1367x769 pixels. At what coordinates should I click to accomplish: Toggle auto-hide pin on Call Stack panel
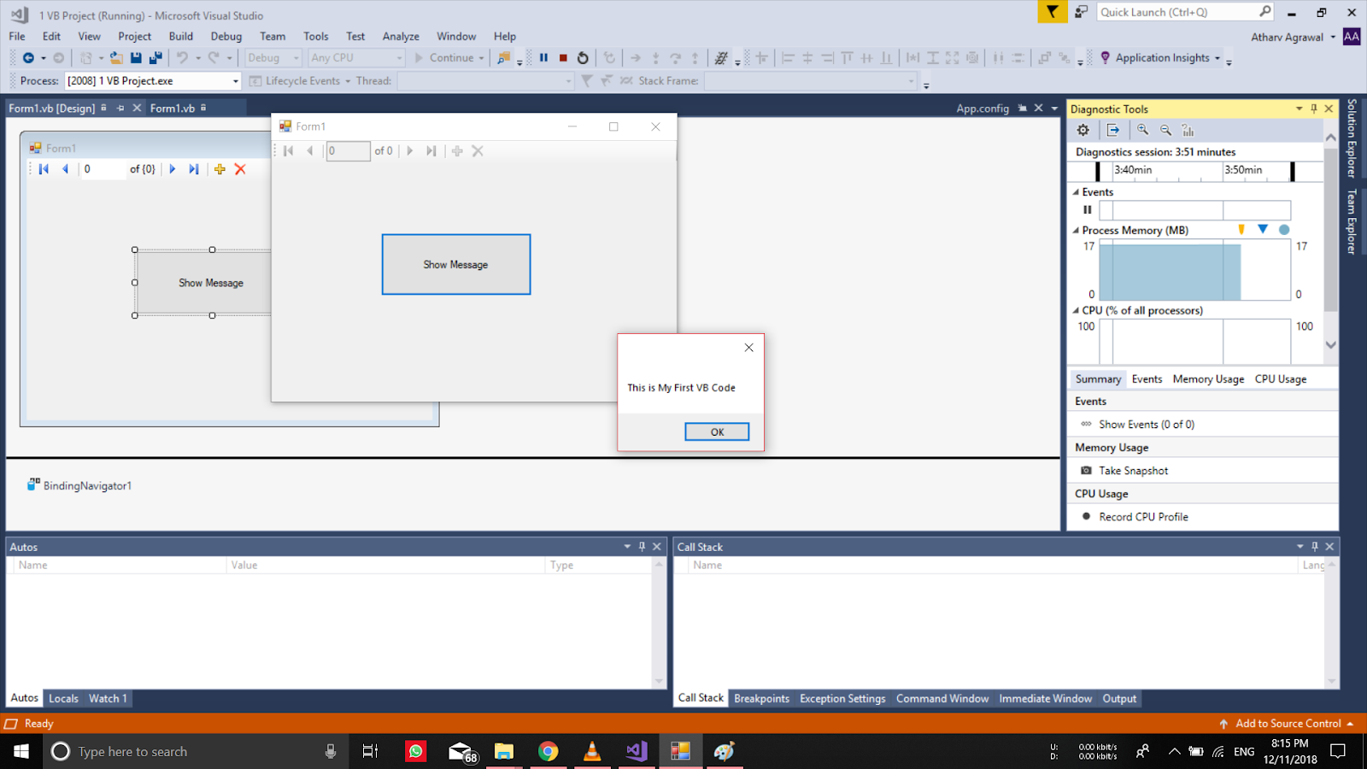click(1315, 547)
